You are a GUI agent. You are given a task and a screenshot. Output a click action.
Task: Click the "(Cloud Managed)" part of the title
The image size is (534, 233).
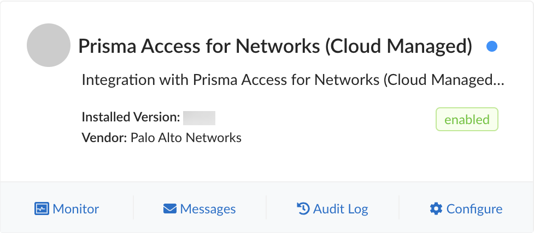pos(398,47)
